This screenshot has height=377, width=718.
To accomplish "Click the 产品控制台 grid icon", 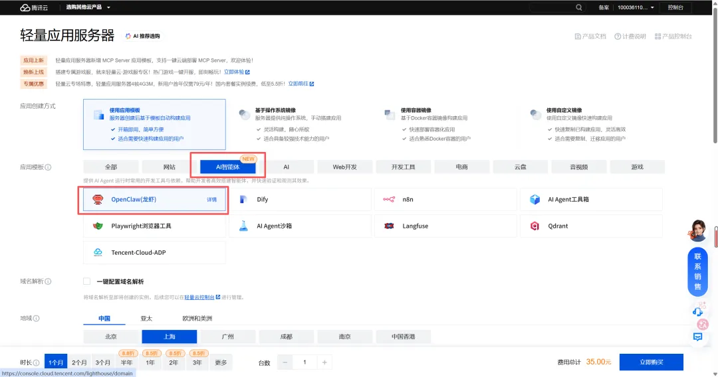I will [658, 37].
